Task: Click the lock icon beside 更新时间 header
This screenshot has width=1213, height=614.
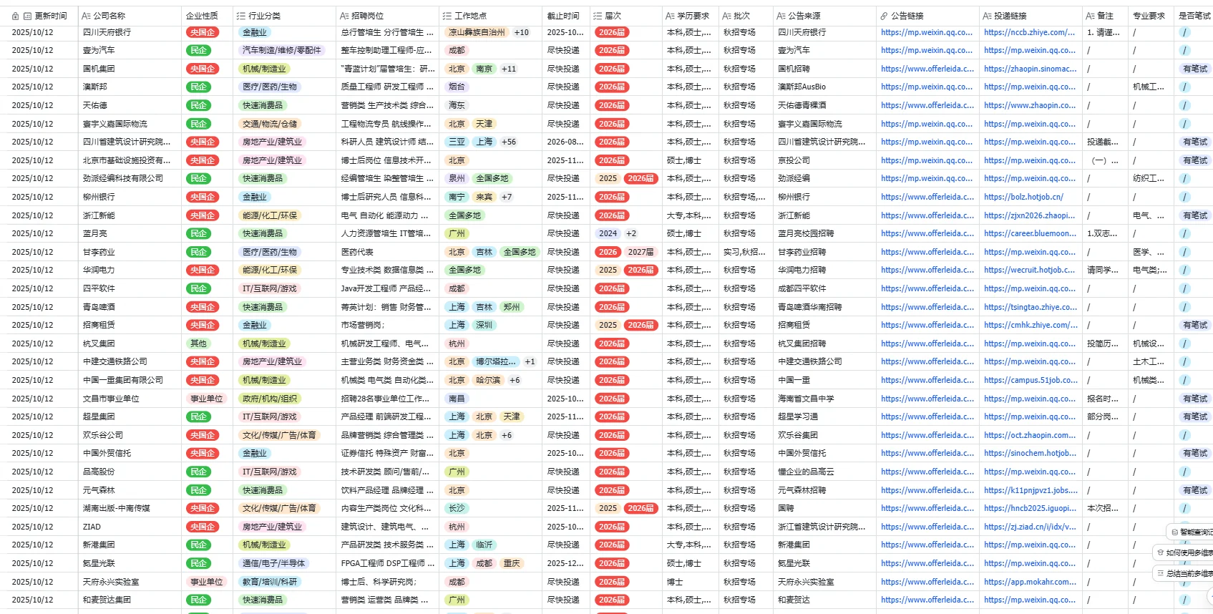Action: [15, 16]
